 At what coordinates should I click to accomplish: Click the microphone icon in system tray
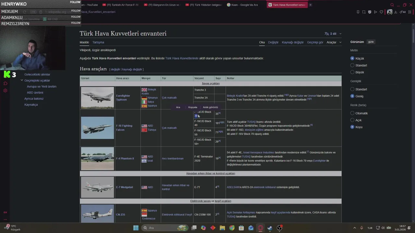(362, 228)
